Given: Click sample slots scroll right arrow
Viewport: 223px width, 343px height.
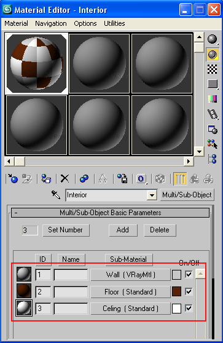Looking at the screenshot, I should [x=189, y=162].
